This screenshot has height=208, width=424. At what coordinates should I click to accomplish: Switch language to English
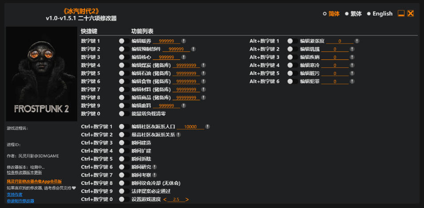click(380, 14)
